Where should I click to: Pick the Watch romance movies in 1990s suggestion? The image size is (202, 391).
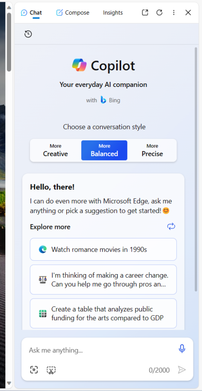(103, 249)
